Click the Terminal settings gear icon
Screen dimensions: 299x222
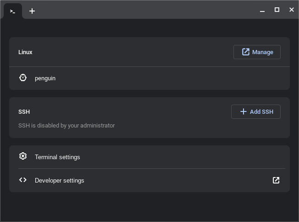coord(23,156)
